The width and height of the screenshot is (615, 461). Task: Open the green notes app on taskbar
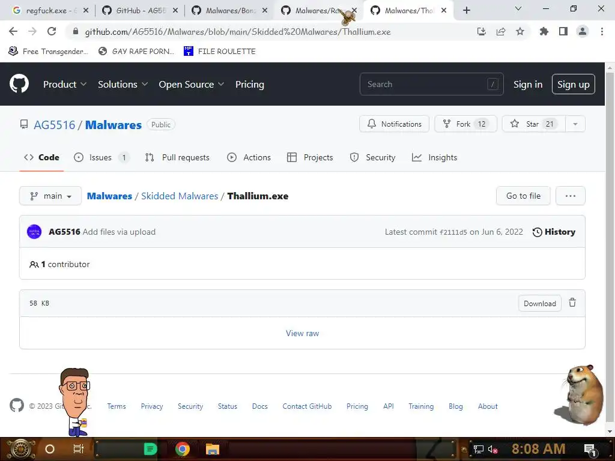click(x=150, y=449)
